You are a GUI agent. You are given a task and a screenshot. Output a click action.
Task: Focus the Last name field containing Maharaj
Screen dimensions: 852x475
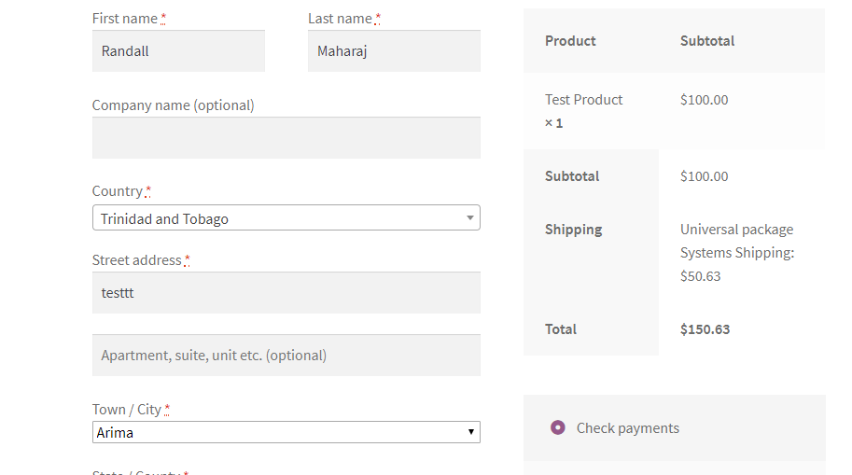pyautogui.click(x=394, y=51)
